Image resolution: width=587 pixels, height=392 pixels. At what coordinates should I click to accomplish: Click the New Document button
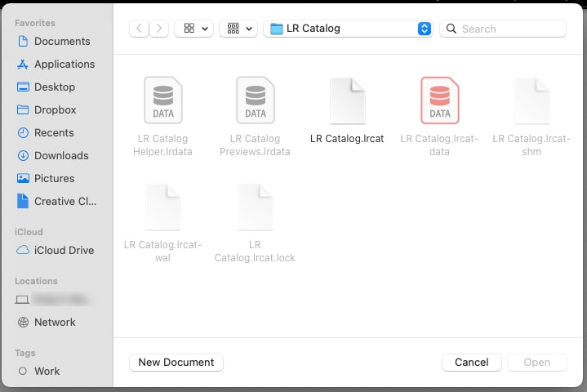pos(176,363)
